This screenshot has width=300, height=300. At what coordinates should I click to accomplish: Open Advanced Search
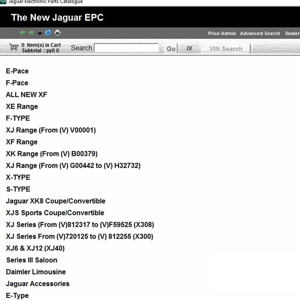[260, 33]
